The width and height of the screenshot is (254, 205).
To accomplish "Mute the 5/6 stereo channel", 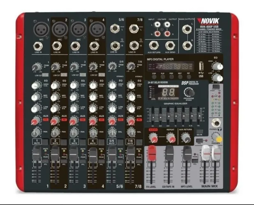I will pos(120,142).
